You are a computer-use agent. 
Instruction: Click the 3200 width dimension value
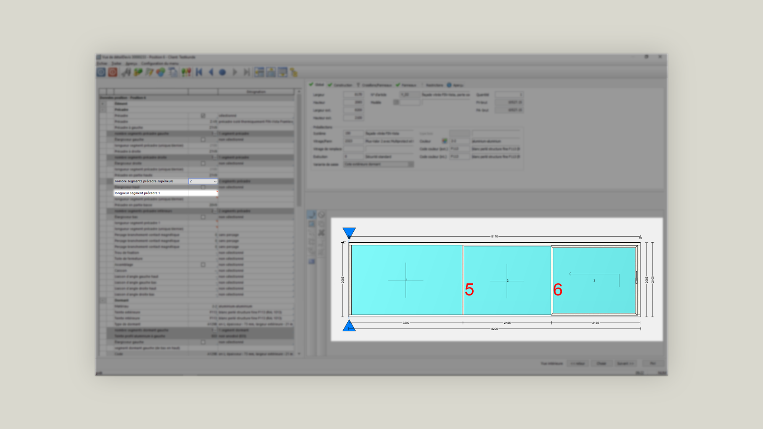[x=406, y=323]
